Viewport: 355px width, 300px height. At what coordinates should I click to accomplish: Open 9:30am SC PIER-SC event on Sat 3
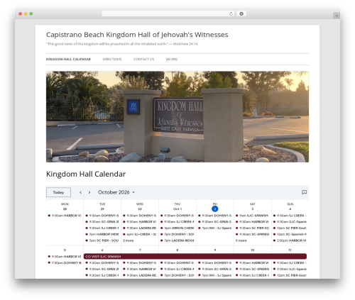click(x=253, y=228)
